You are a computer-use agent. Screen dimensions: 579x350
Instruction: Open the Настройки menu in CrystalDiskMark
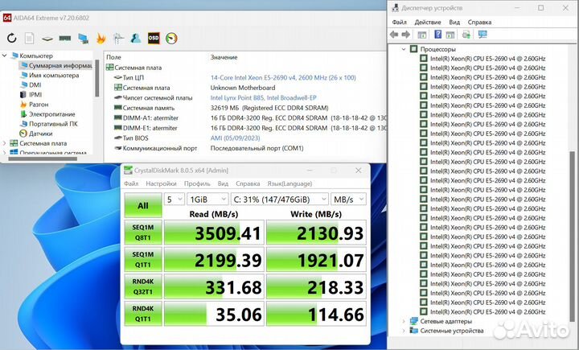[161, 183]
